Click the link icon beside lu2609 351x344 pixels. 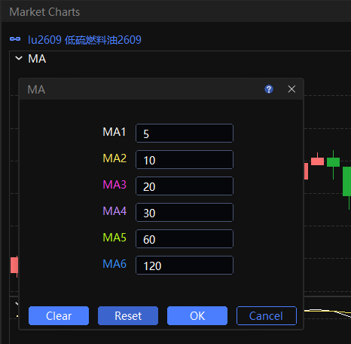(x=15, y=39)
